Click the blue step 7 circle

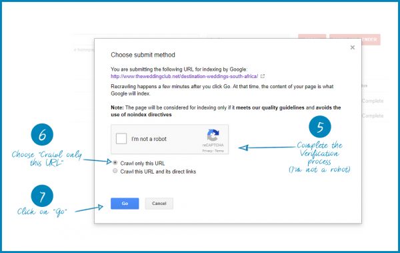[x=42, y=196]
